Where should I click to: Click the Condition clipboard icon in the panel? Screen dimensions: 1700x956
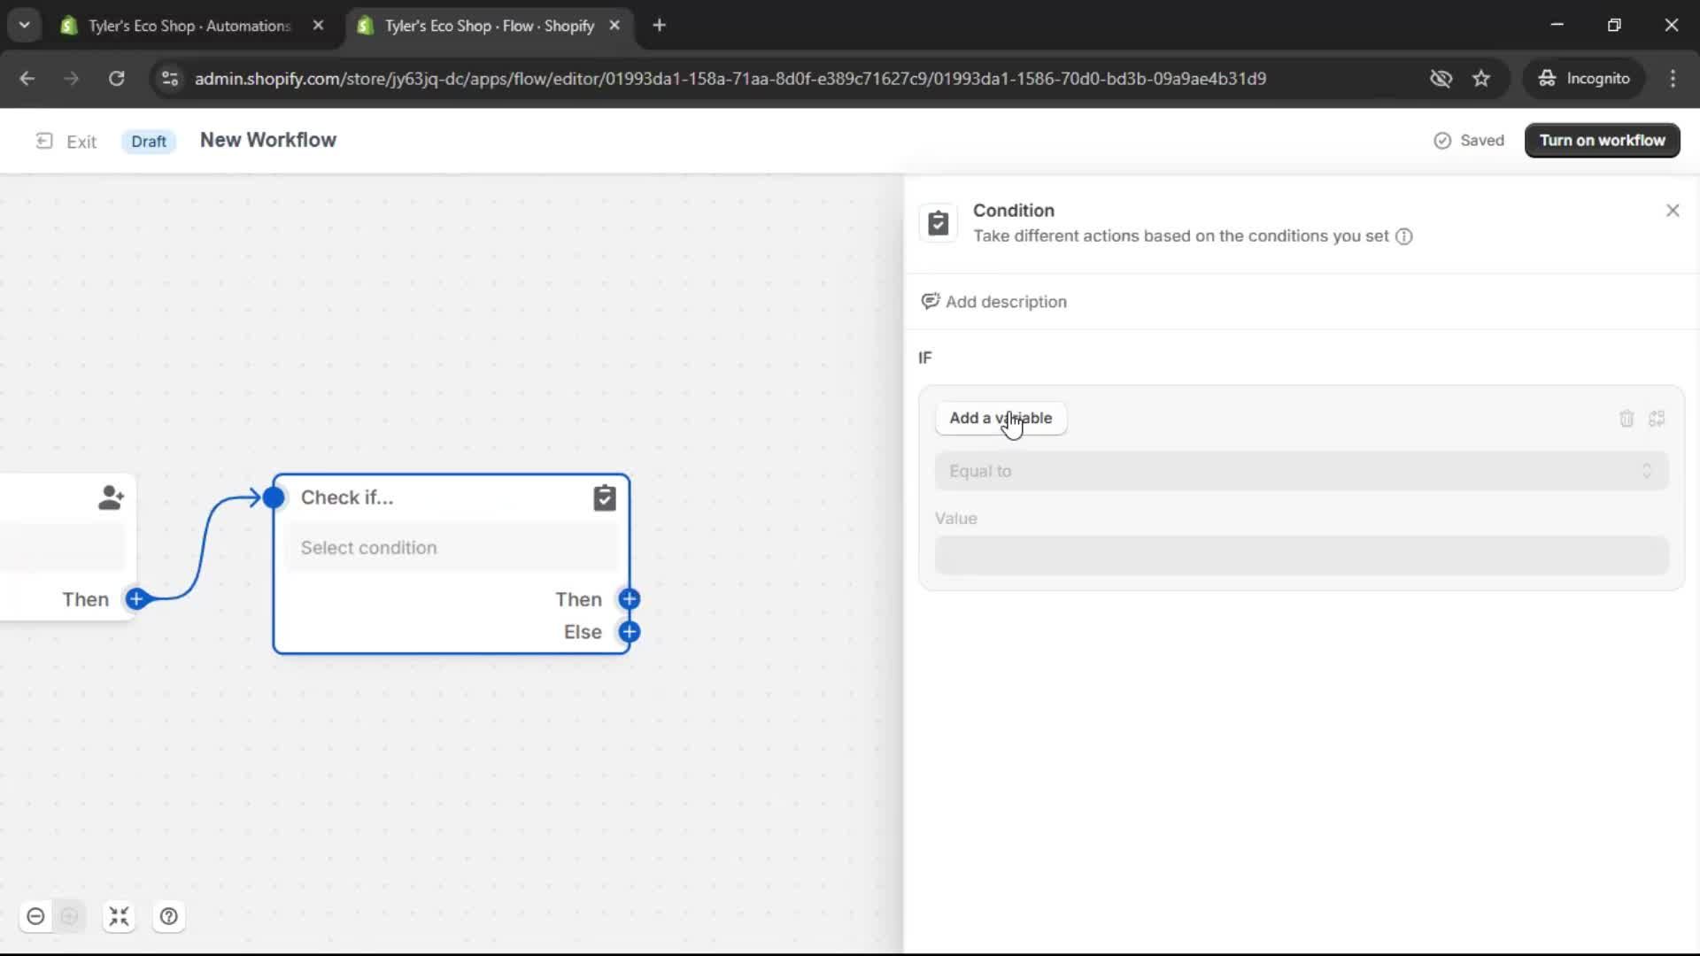[x=939, y=223]
